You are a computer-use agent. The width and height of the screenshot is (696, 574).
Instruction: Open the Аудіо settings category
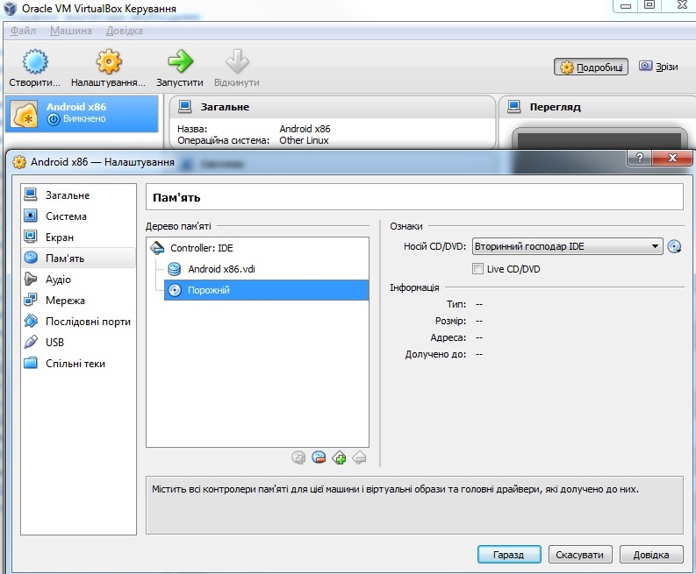coord(78,280)
